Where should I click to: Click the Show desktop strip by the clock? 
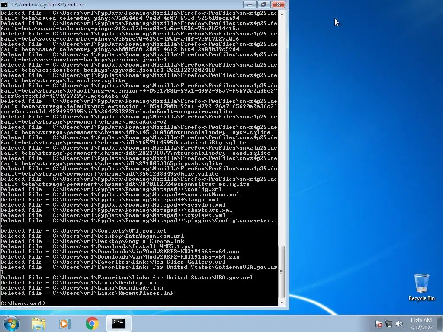tap(440, 323)
